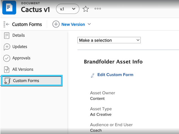Favorite the document with the star icon

86,9
